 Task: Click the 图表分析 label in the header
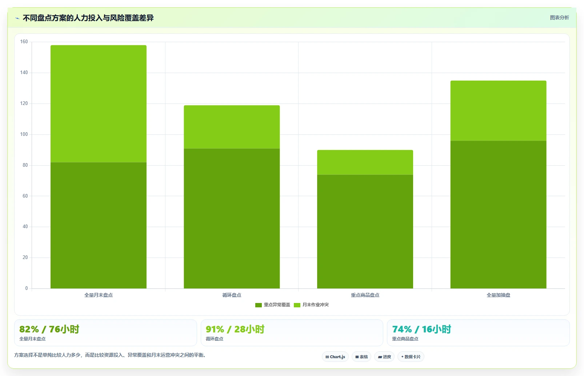(x=559, y=17)
